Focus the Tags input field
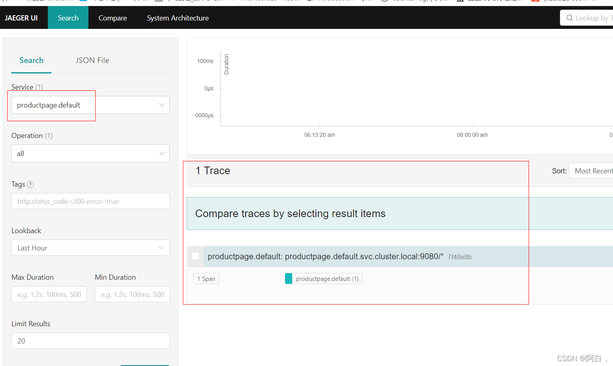This screenshot has width=613, height=366. [x=90, y=201]
